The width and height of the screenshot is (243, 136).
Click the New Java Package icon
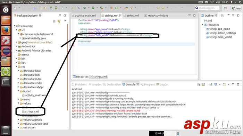point(111,8)
